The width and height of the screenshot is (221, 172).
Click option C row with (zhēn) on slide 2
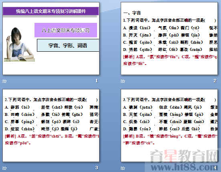click(x=170, y=42)
